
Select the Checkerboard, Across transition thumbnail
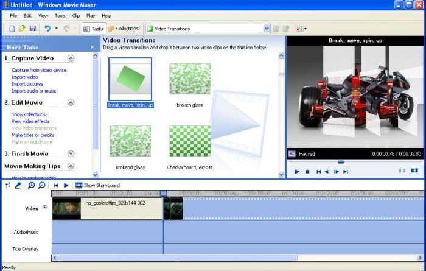click(x=190, y=141)
